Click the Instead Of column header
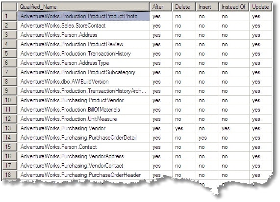The image size is (280, 202). point(234,7)
